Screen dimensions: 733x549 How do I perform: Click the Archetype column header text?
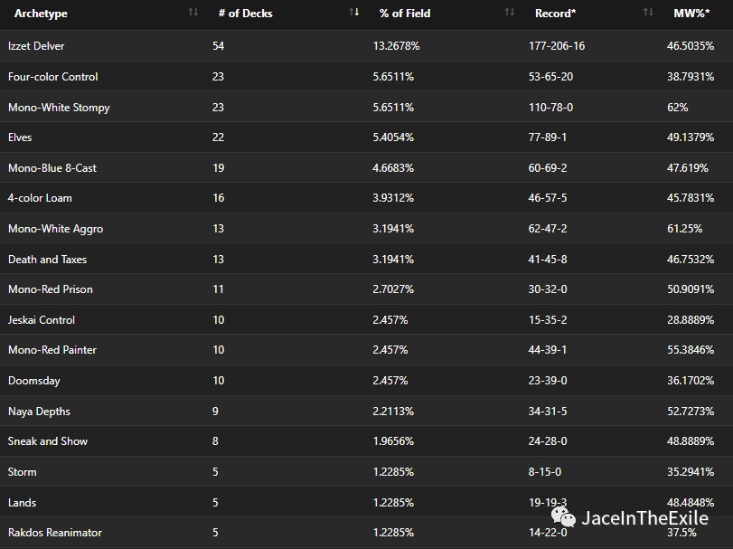[41, 14]
